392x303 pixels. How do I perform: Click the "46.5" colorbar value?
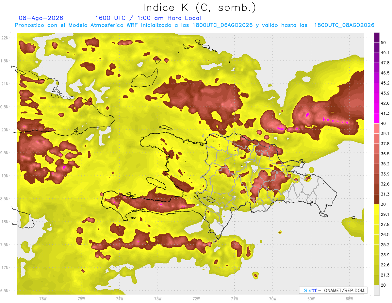[x=385, y=73]
